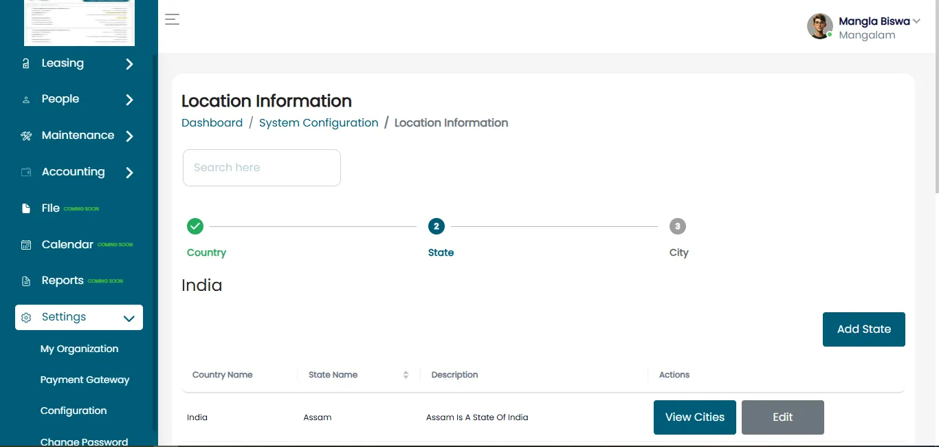
Task: Expand the Accounting submenu chevron
Action: pos(129,173)
